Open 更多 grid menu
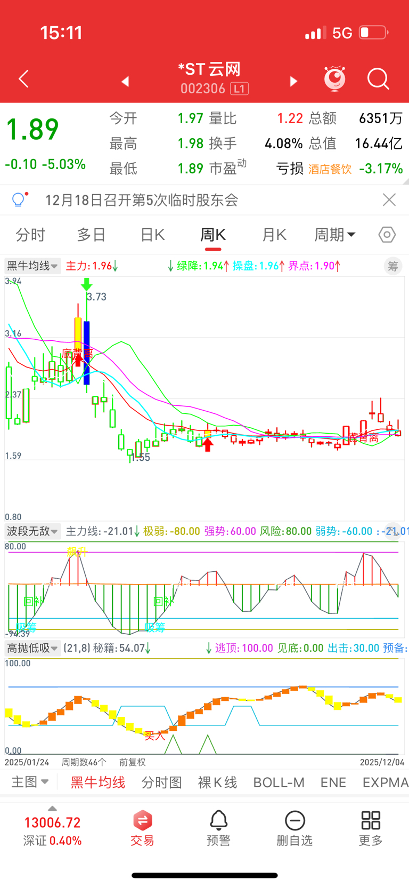Image resolution: width=409 pixels, height=887 pixels. [371, 828]
